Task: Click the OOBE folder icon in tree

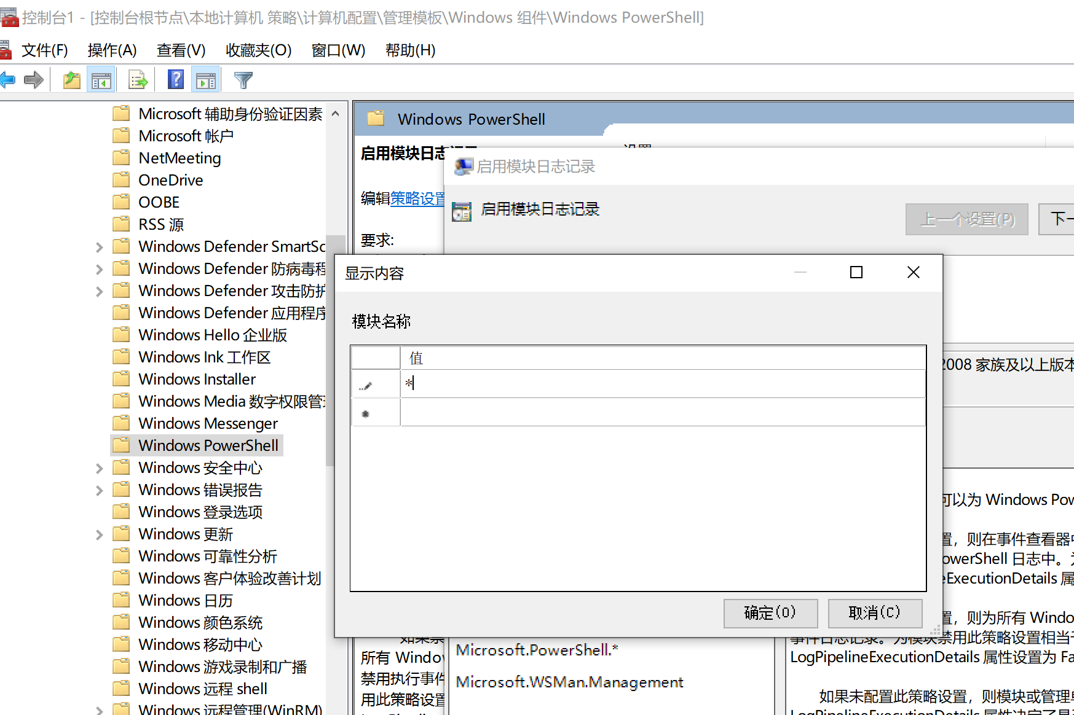Action: (122, 202)
